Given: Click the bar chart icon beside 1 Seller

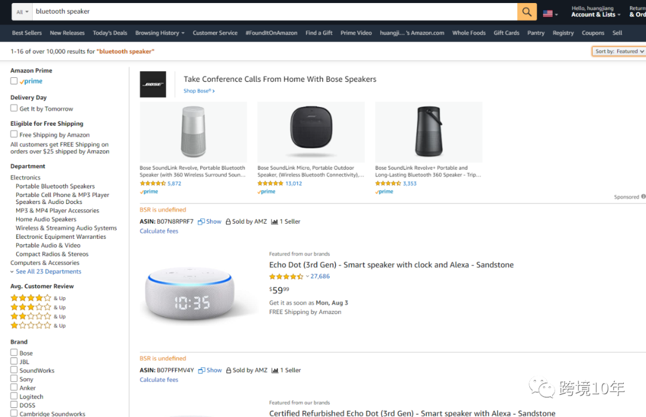Looking at the screenshot, I should [x=275, y=222].
